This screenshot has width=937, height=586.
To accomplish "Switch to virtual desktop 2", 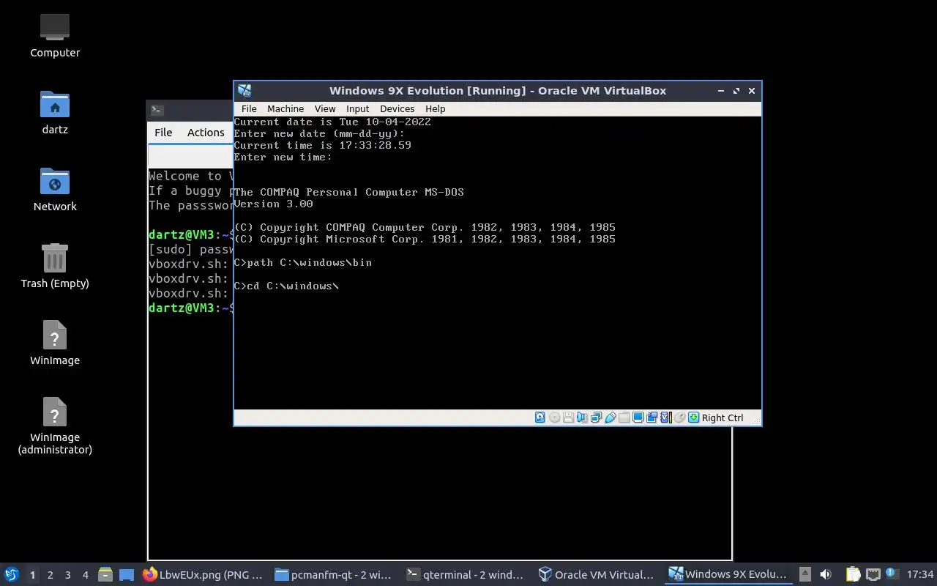I will click(x=50, y=575).
